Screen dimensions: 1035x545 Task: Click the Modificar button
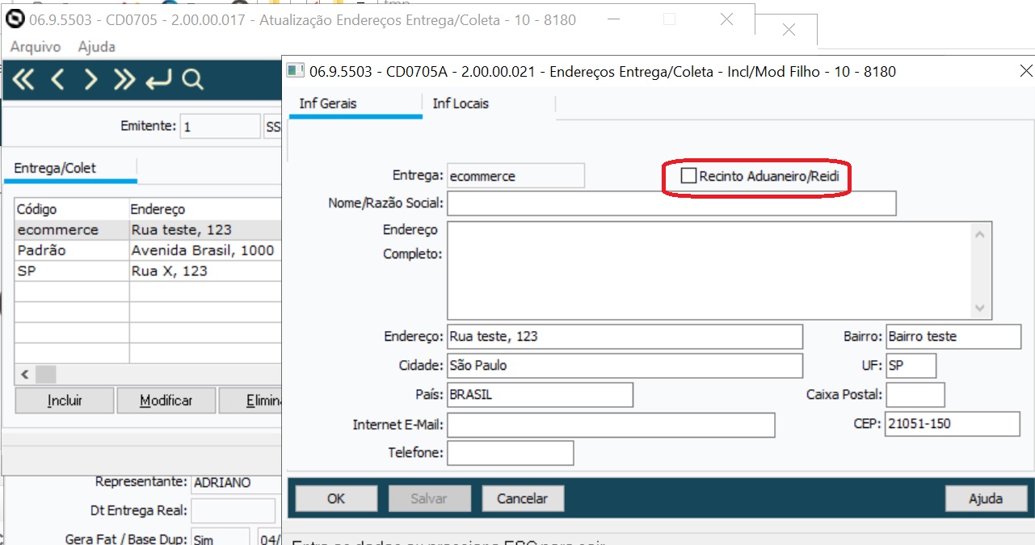pyautogui.click(x=166, y=400)
